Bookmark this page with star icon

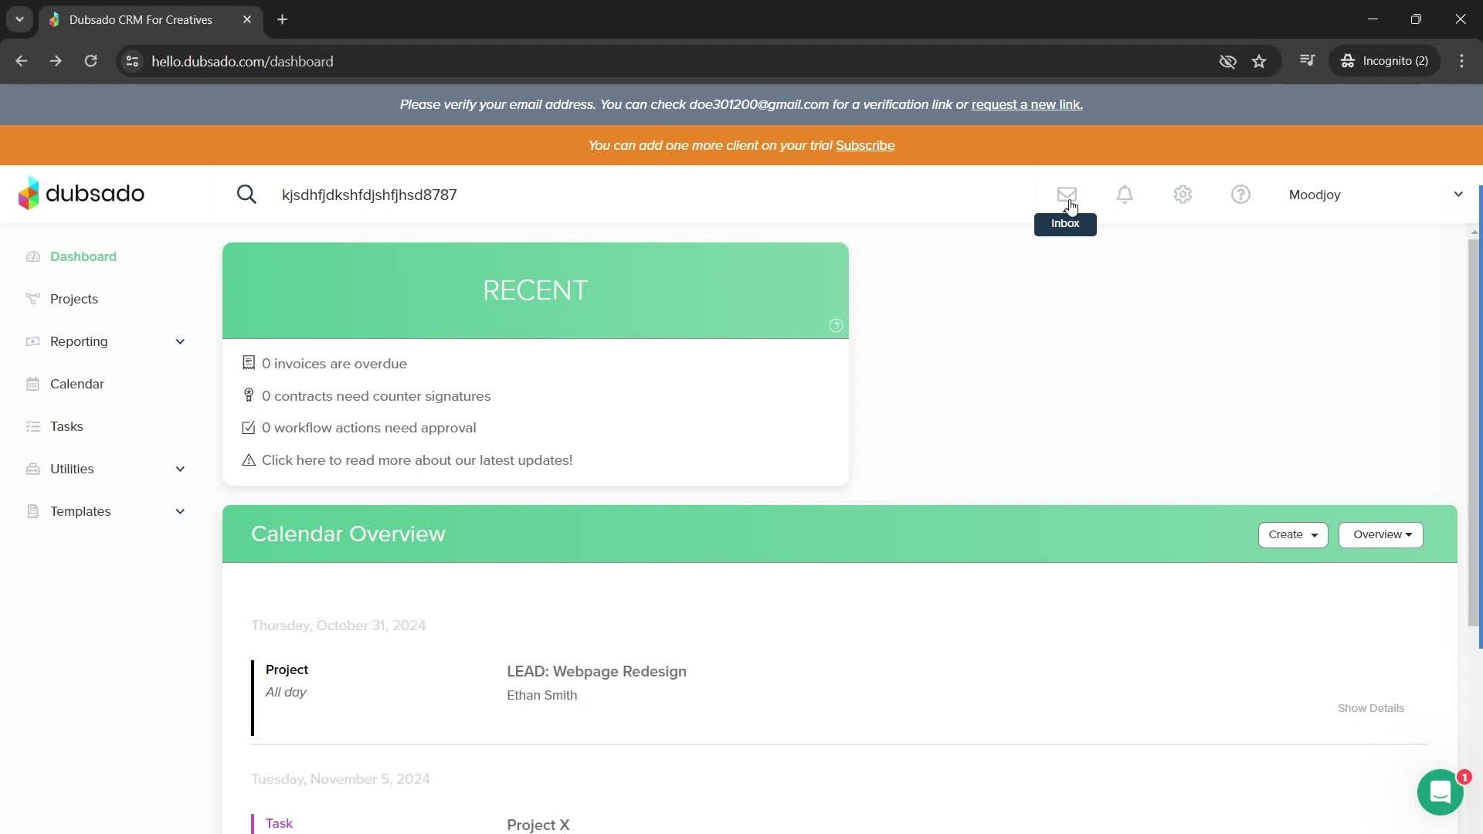pos(1259,61)
